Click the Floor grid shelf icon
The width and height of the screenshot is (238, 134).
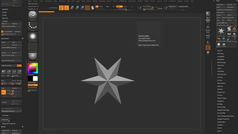[208, 27]
